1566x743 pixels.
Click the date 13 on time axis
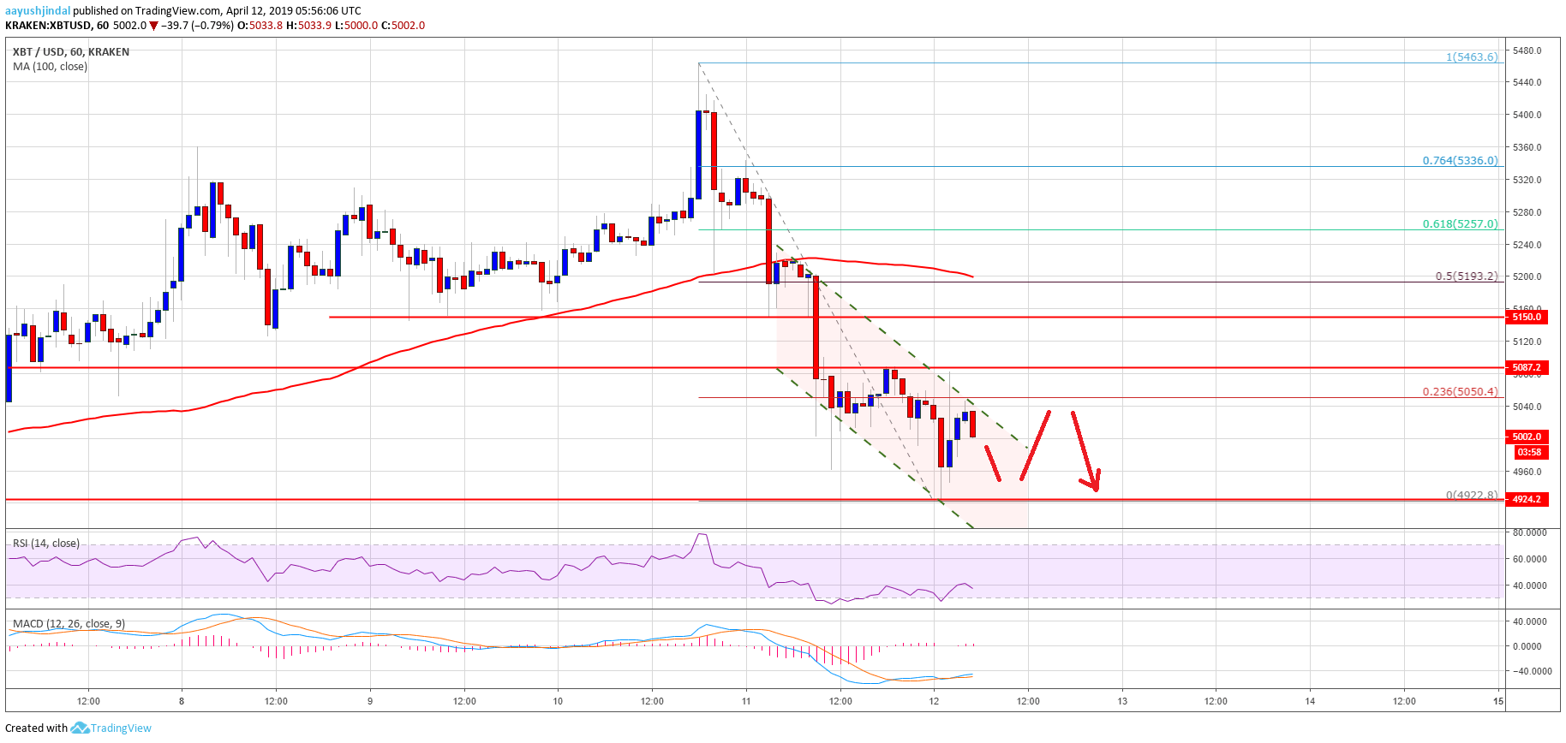point(1122,701)
